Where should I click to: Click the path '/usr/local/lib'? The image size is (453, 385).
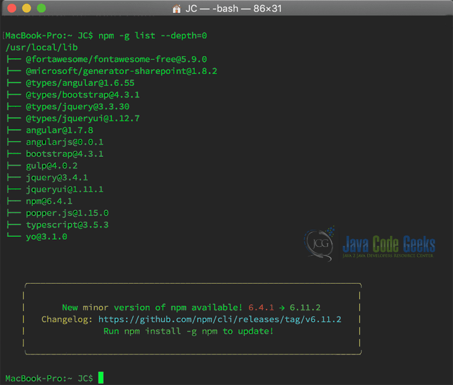(x=41, y=48)
